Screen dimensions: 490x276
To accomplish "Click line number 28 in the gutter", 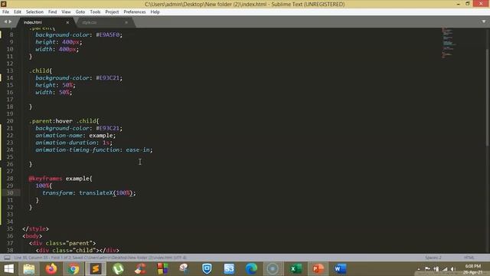I will point(10,179).
